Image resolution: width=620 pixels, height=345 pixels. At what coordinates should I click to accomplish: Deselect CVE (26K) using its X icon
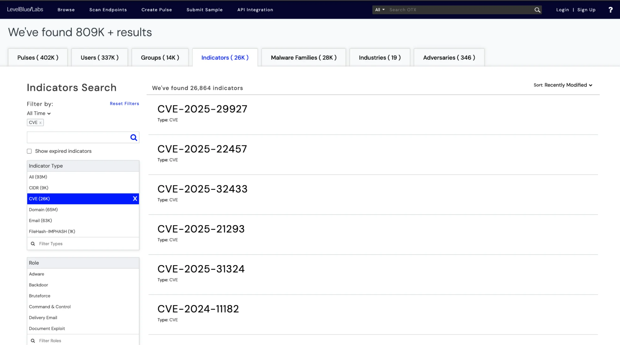click(135, 199)
